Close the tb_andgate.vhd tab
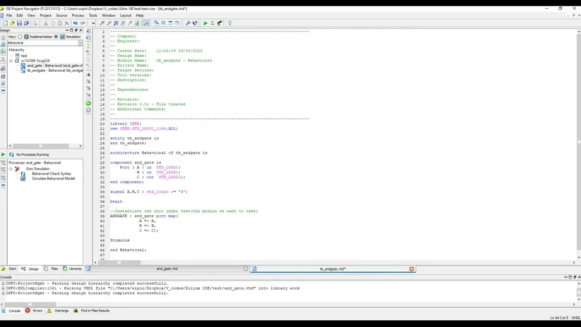Viewport: 581px width, 327px height. click(412, 269)
